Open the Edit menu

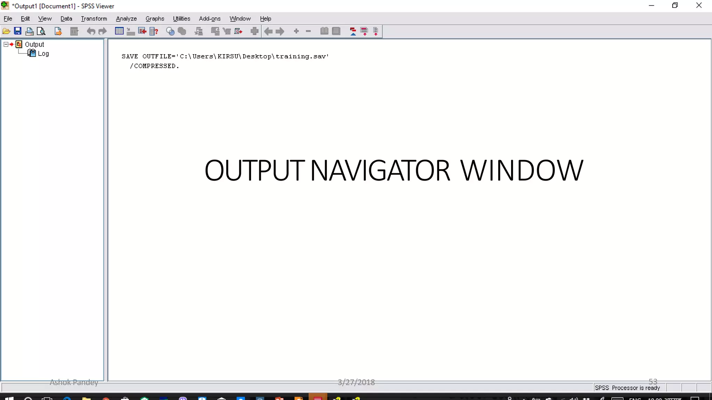click(25, 19)
